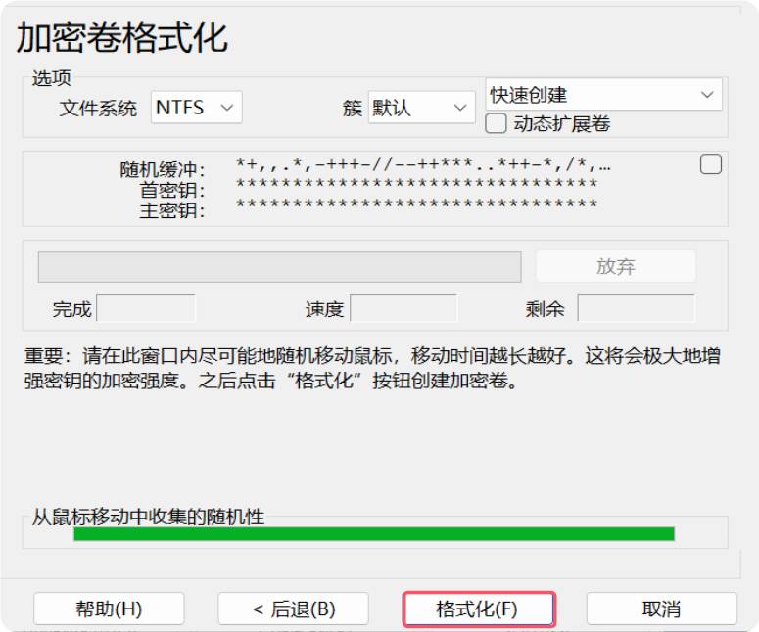This screenshot has height=632, width=759.
Task: Go back with the 后退(B) button
Action: [293, 609]
